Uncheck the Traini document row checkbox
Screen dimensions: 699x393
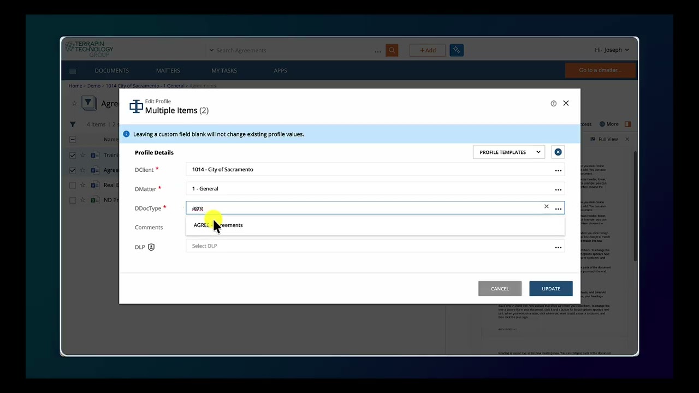pos(73,156)
